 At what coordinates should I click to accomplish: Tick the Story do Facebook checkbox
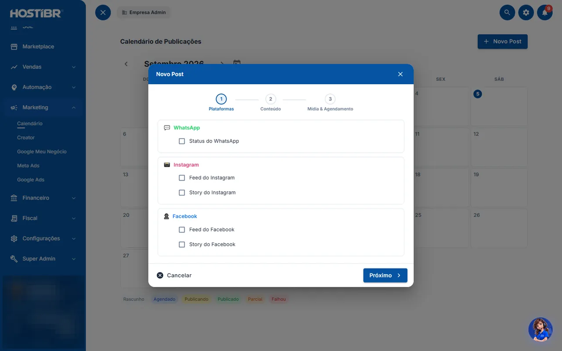coord(182,244)
